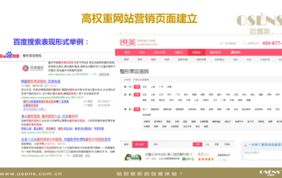282x178 pixels.
Task: Open the 韩国整形美容医院 百度知道 result link
Action: pos(41,81)
